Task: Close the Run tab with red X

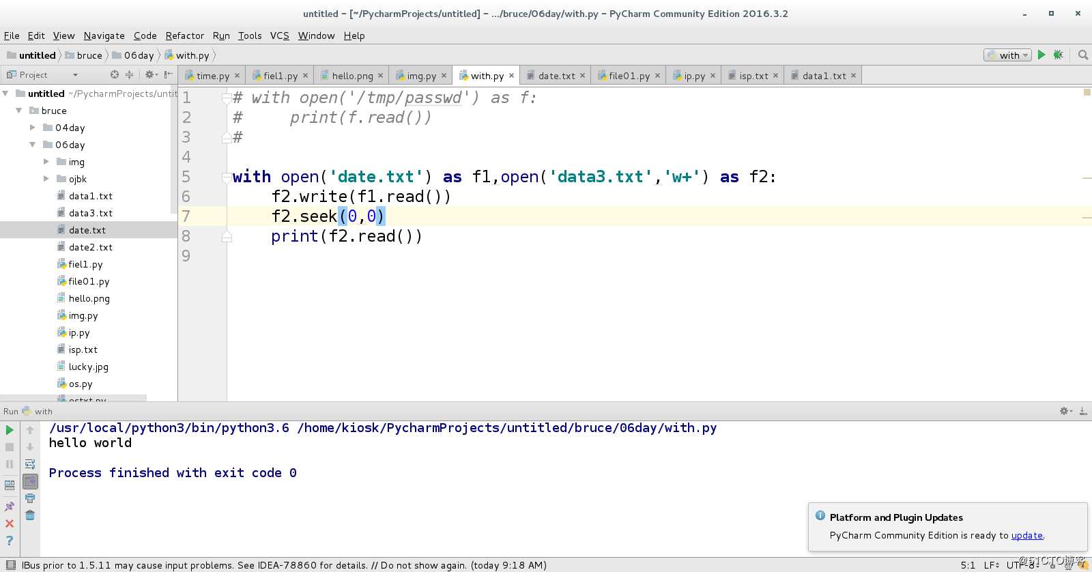Action: tap(10, 524)
